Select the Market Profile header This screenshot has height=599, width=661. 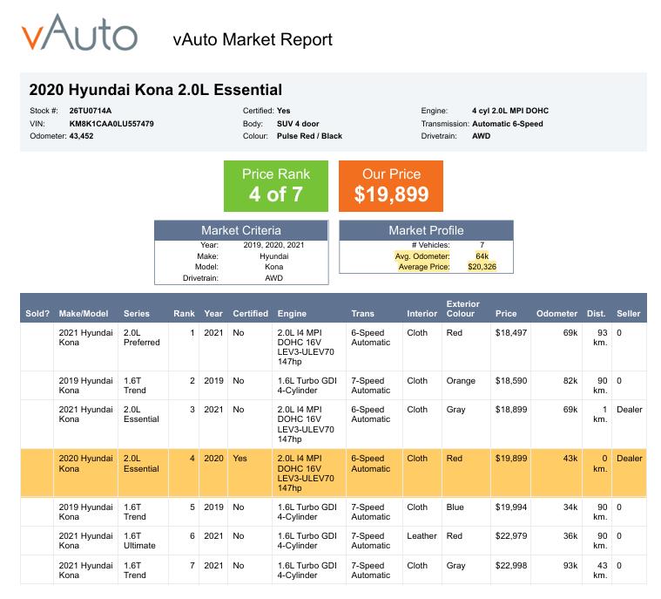426,230
